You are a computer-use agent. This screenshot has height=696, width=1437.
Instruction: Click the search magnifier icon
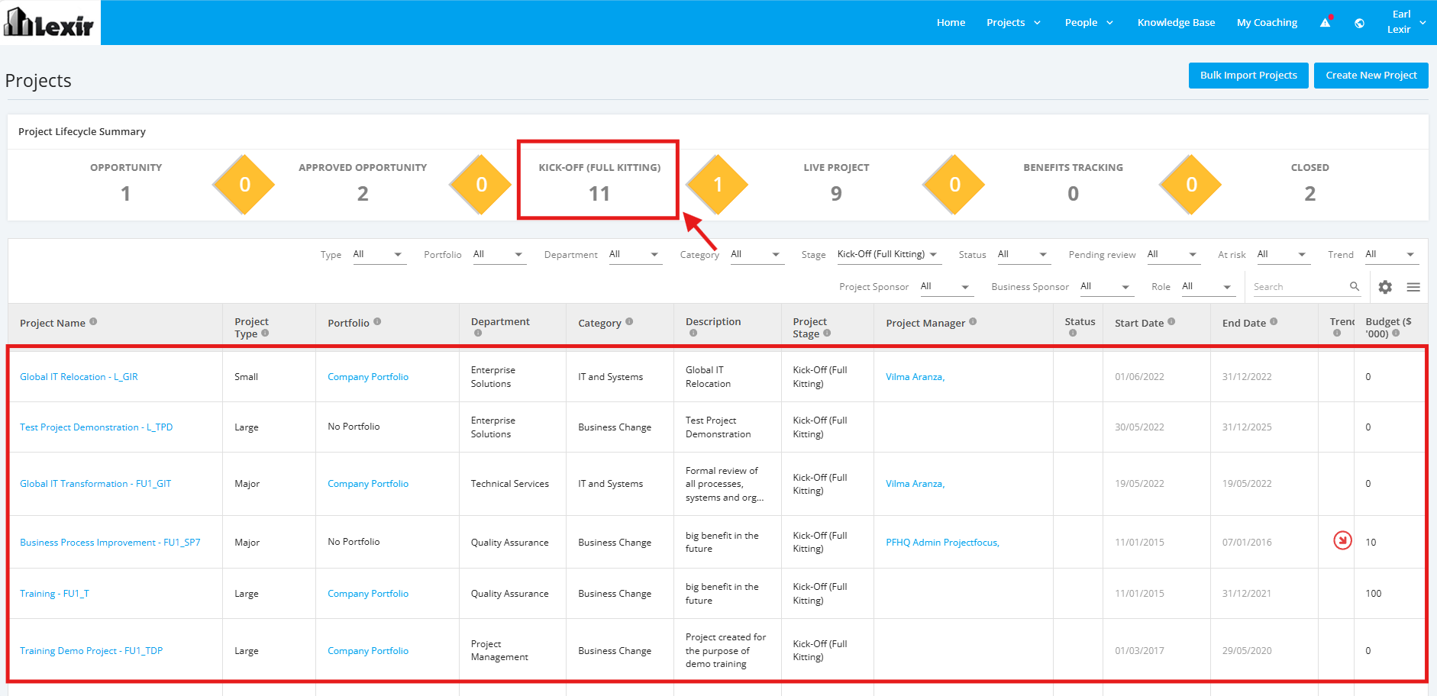pyautogui.click(x=1355, y=286)
